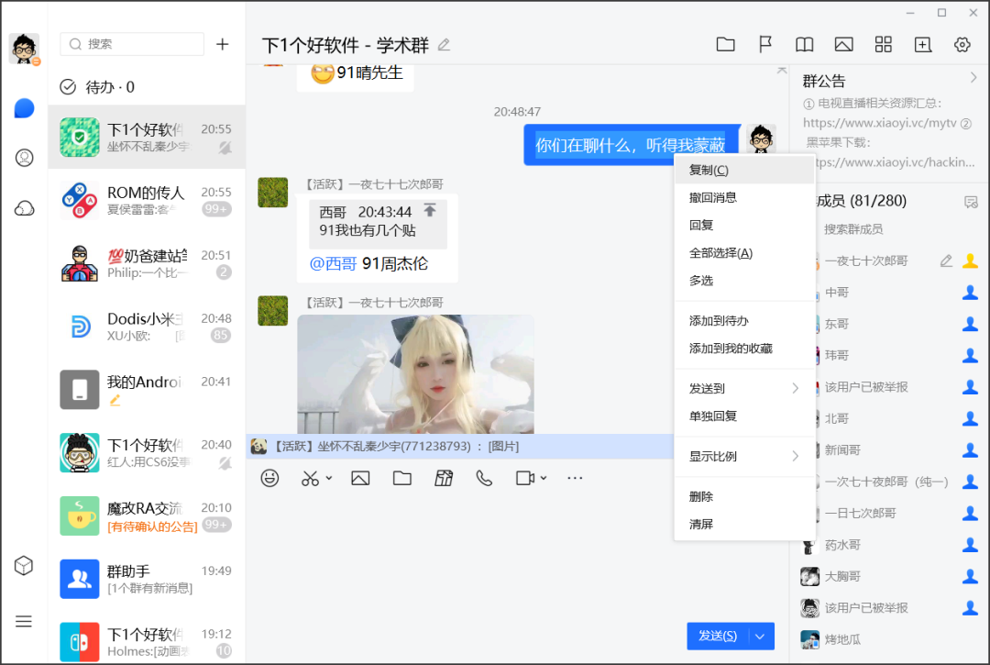The height and width of the screenshot is (665, 990).
Task: Select the screenshot scissors tool
Action: [x=310, y=478]
